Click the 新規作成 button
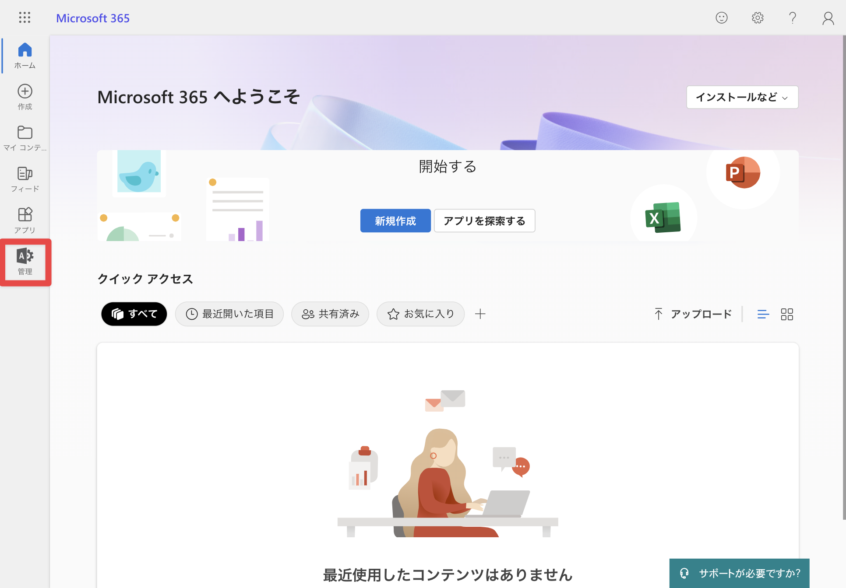The image size is (846, 588). (x=395, y=220)
